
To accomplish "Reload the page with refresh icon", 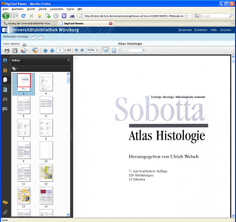I will [23, 16].
